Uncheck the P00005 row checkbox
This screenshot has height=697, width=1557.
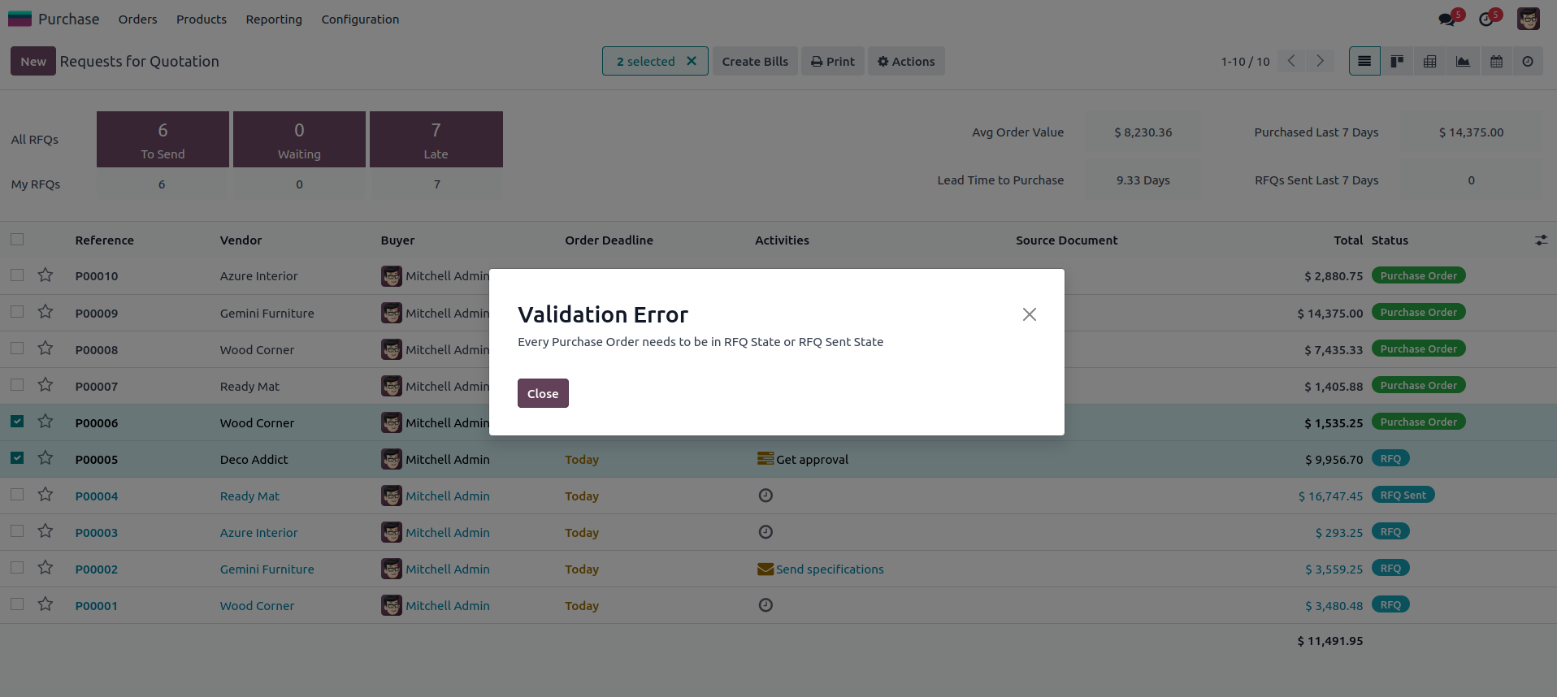[x=17, y=458]
